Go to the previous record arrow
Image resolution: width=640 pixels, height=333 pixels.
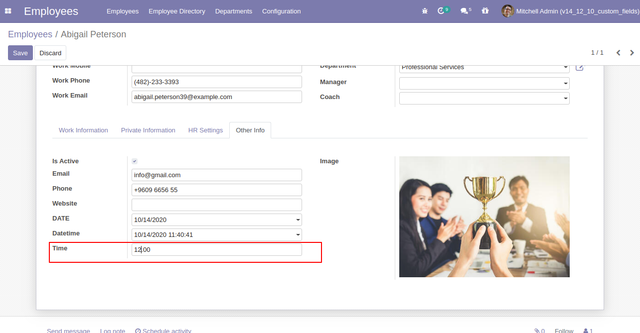point(618,53)
